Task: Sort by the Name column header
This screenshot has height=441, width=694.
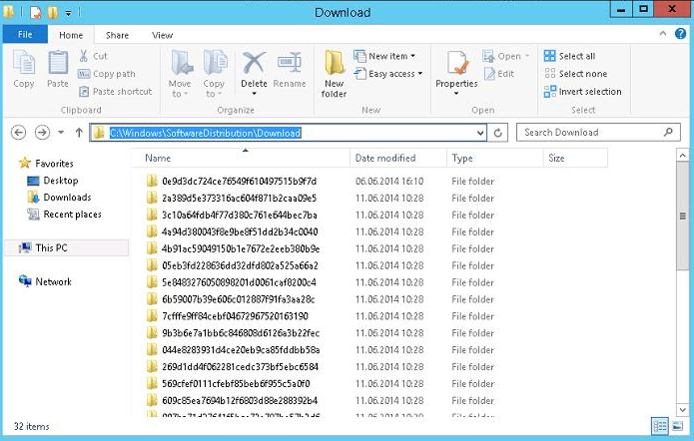Action: [x=241, y=158]
